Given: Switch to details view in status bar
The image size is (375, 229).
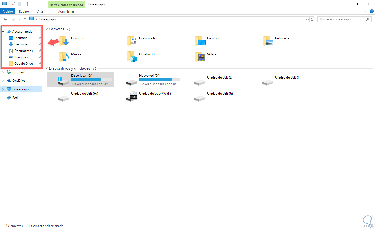Looking at the screenshot, I should pos(365,226).
